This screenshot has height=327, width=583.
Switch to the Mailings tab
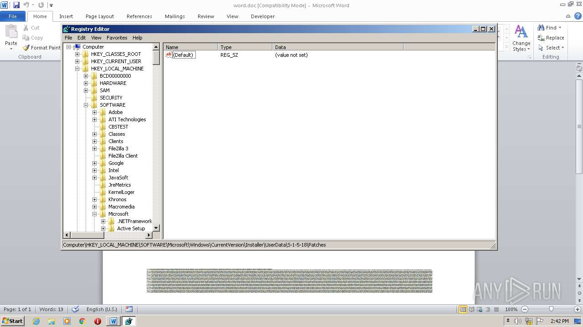point(175,16)
